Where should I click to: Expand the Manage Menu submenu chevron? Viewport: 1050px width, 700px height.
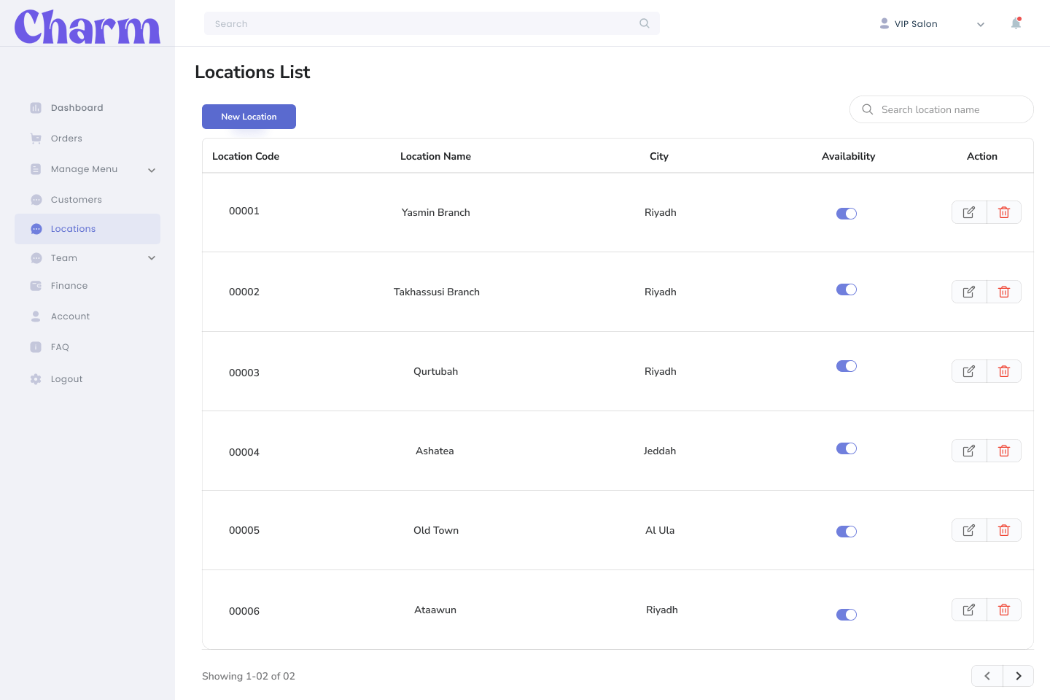point(152,170)
